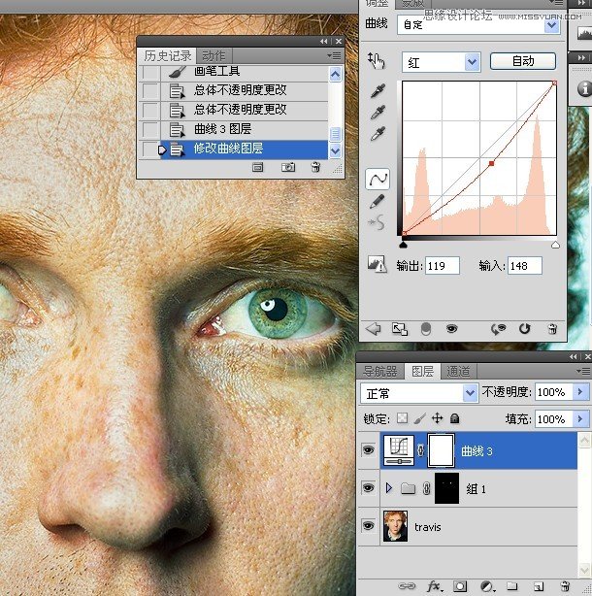592x596 pixels.
Task: Toggle lock all padlock
Action: [x=454, y=418]
